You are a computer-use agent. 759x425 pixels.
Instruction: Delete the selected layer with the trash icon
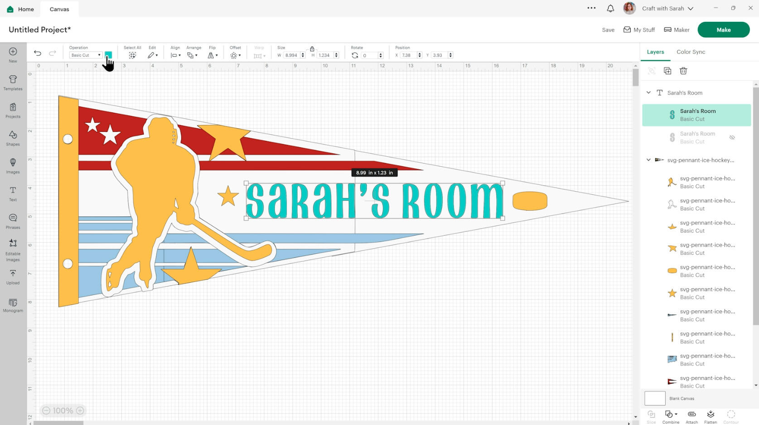pyautogui.click(x=683, y=71)
